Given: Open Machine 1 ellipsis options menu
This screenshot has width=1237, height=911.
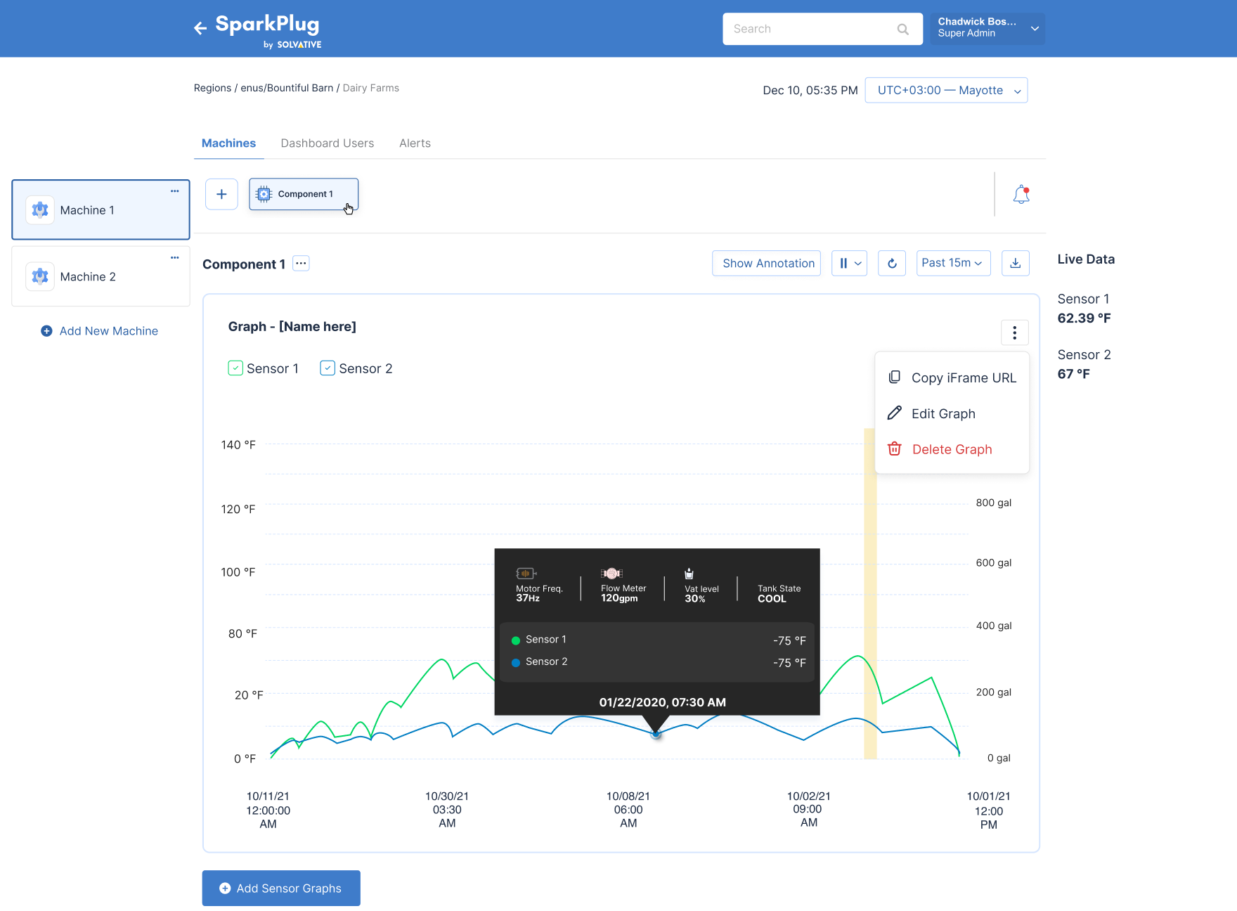Looking at the screenshot, I should (174, 191).
